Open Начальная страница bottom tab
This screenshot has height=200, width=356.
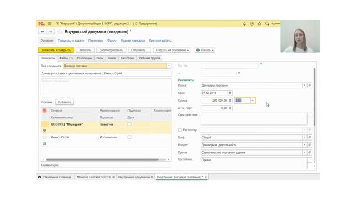pos(55,177)
